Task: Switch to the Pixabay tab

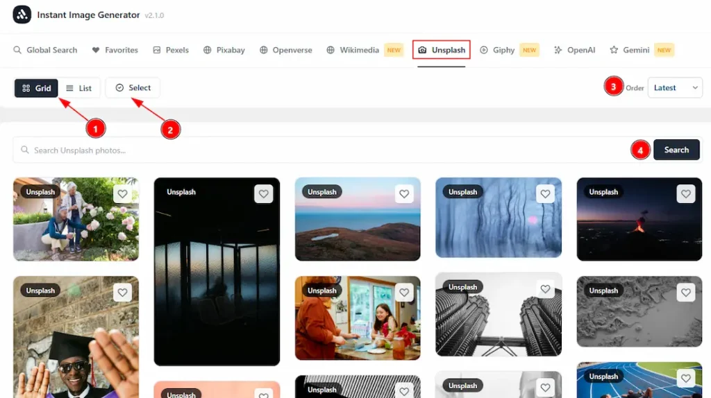Action: pyautogui.click(x=224, y=50)
